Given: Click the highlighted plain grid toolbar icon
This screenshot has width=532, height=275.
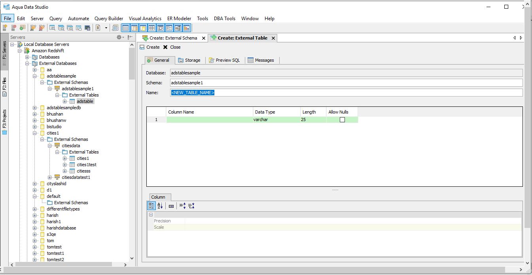Looking at the screenshot, I should (x=151, y=28).
